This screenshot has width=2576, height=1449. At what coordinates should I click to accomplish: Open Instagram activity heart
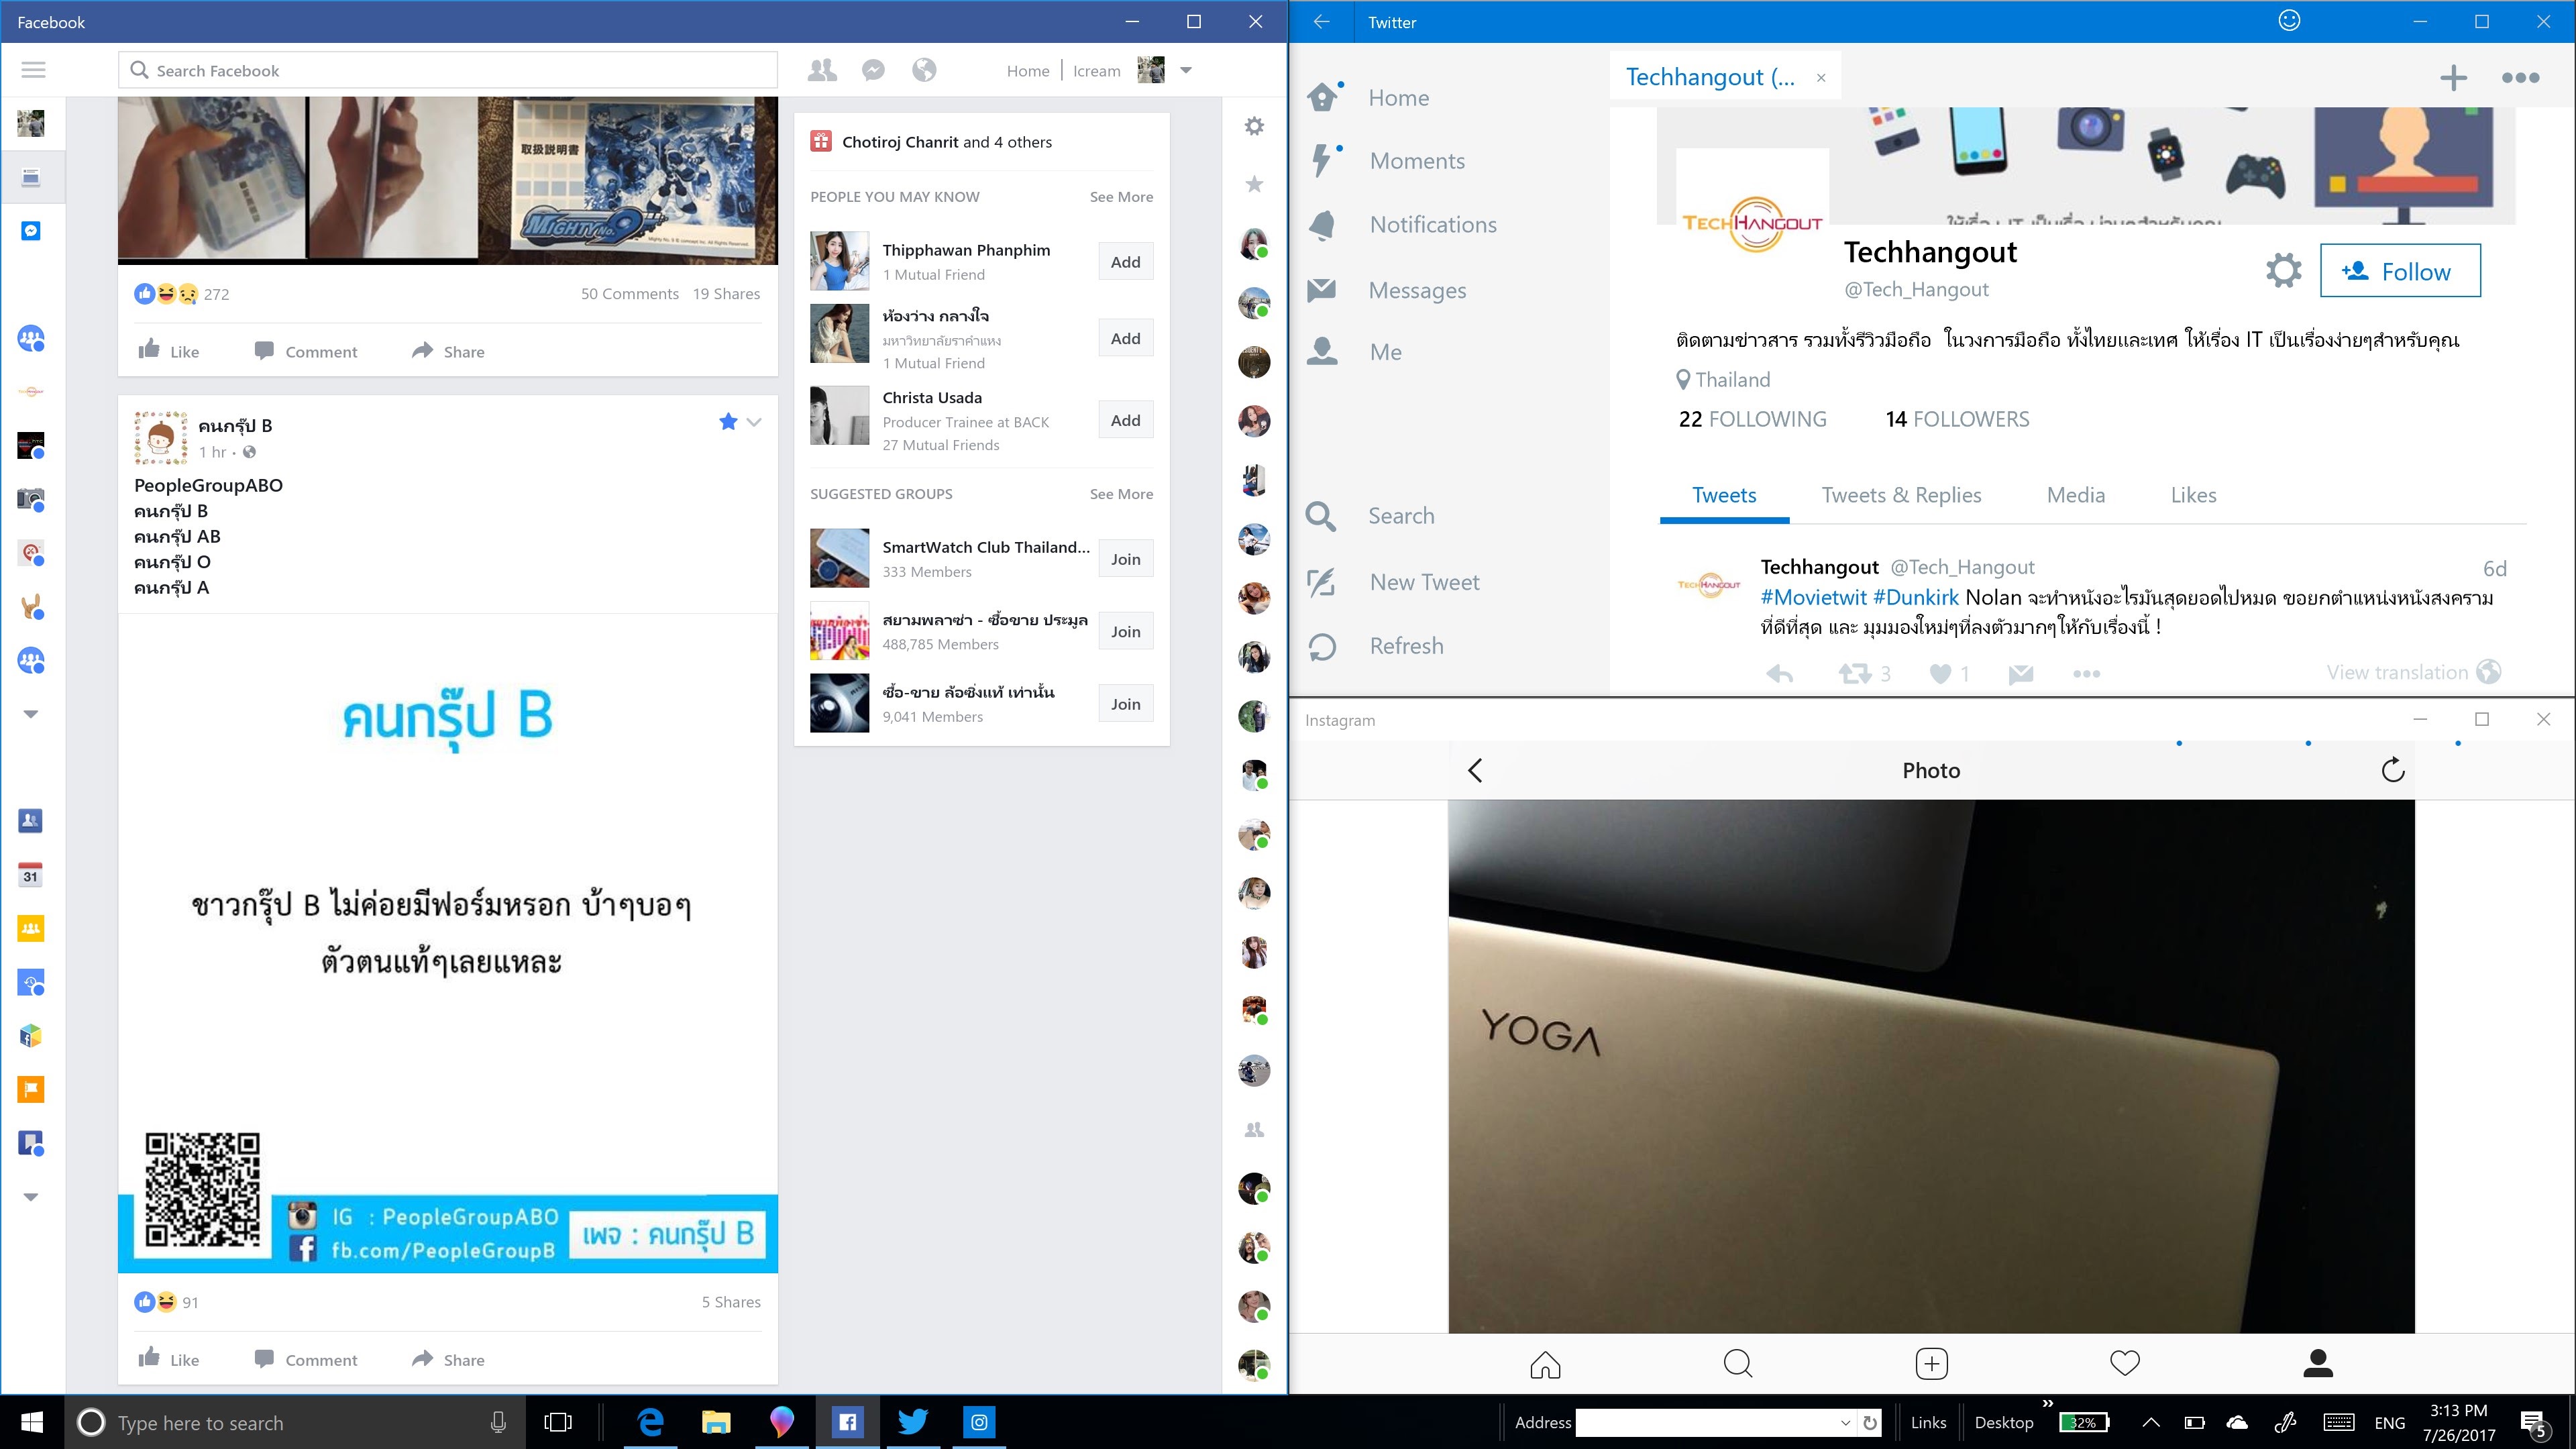point(2124,1363)
